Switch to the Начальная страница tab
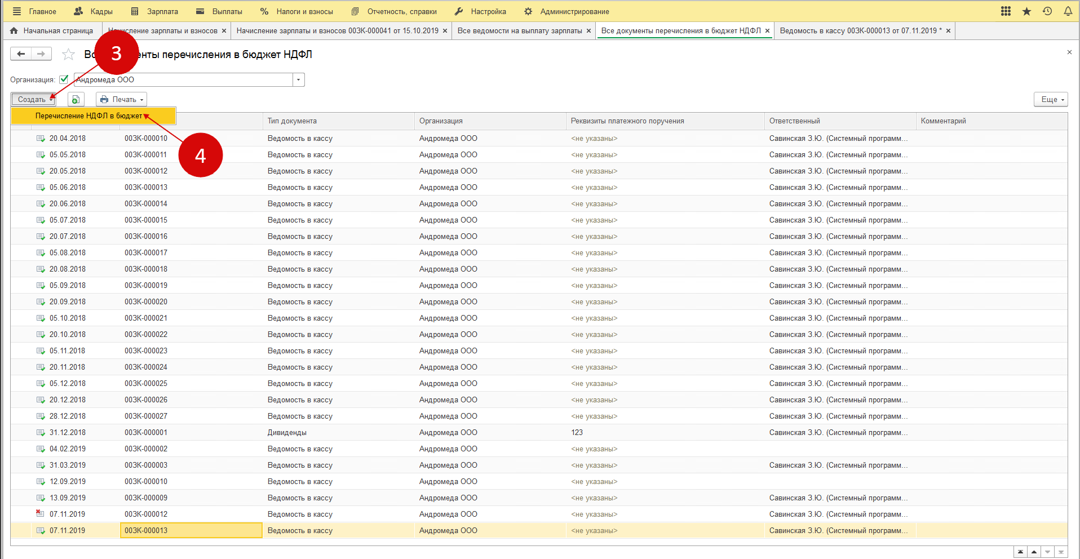 point(52,31)
